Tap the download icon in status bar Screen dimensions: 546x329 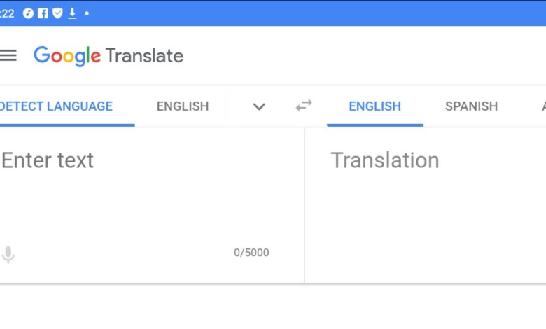(71, 13)
